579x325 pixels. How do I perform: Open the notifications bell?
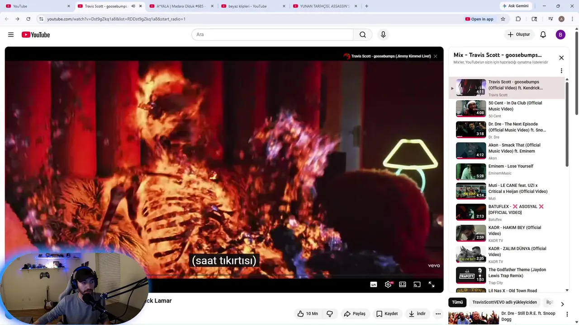(543, 35)
